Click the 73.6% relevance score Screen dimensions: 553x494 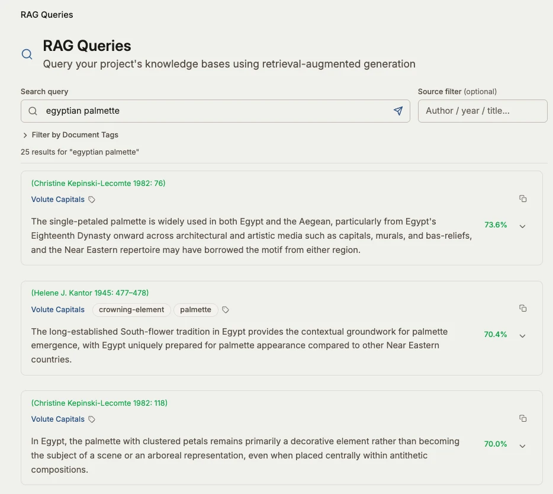pos(496,224)
